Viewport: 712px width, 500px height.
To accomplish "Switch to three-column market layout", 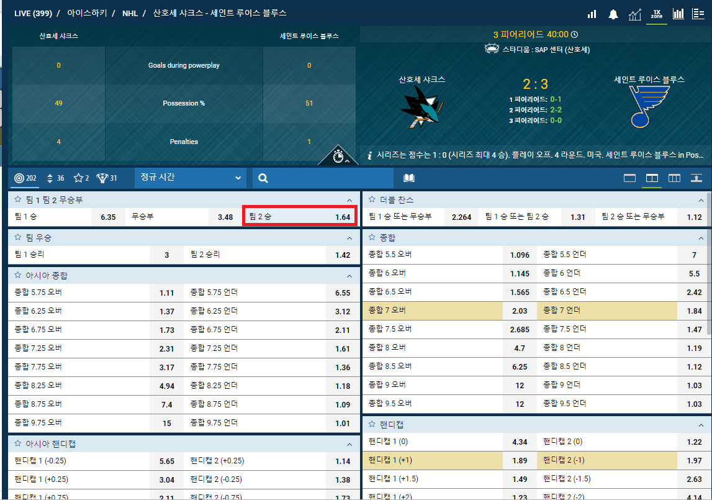I will click(x=674, y=178).
